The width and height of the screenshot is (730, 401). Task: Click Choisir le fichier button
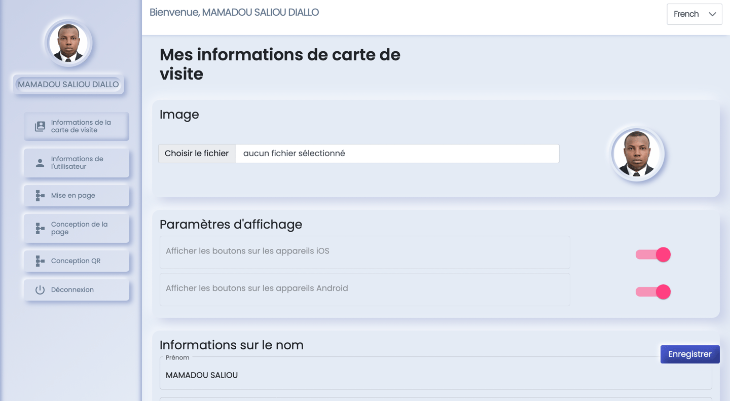pyautogui.click(x=197, y=154)
